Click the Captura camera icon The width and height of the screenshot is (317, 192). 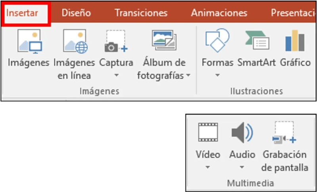(116, 41)
